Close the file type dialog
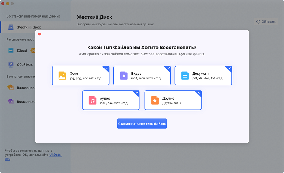 click(40, 34)
